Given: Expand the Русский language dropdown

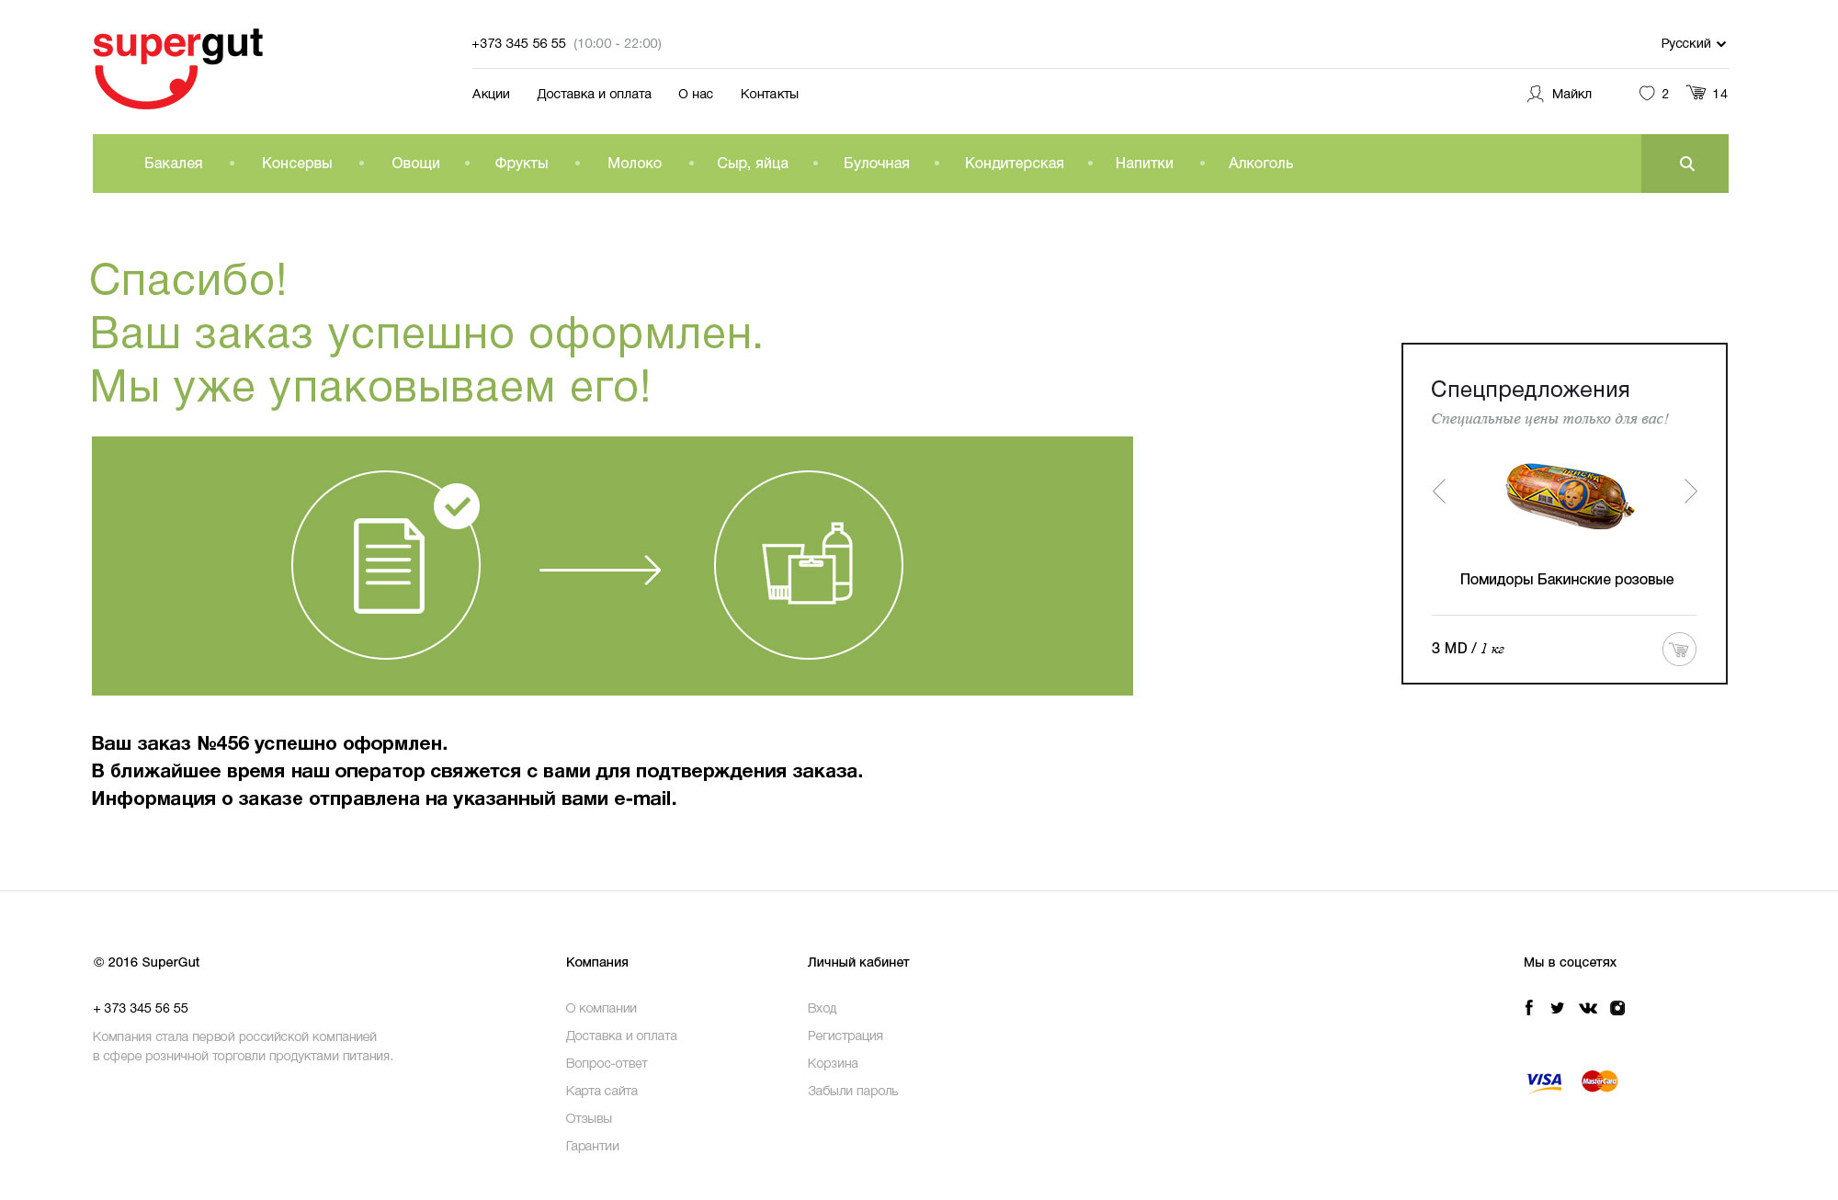Looking at the screenshot, I should click(x=1693, y=43).
